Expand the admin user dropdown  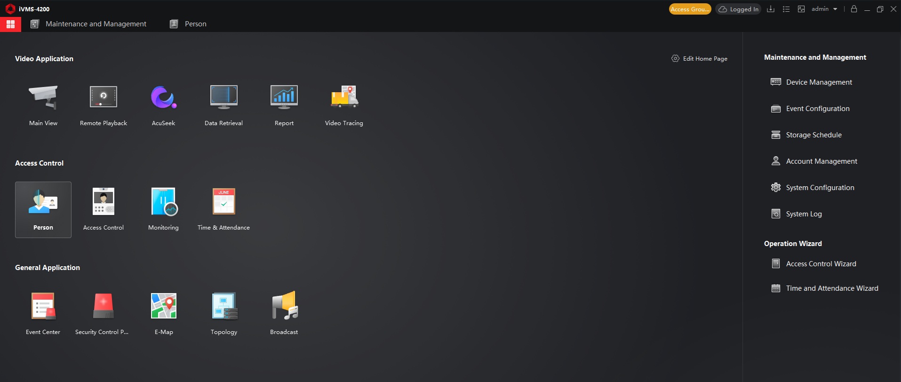coord(824,9)
